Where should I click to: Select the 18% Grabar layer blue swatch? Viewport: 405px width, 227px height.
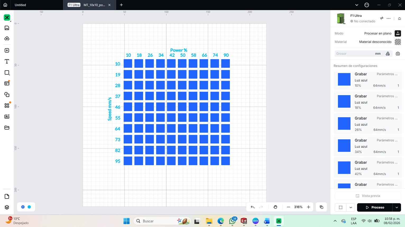344,102
